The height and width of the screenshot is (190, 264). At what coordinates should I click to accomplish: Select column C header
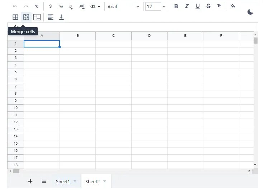coord(113,36)
